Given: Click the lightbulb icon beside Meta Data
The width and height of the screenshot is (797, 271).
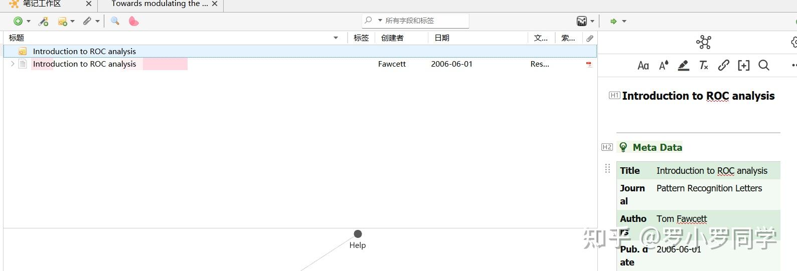Looking at the screenshot, I should [x=623, y=147].
